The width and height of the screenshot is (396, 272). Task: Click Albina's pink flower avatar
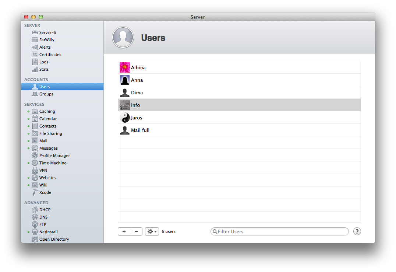[x=125, y=67]
